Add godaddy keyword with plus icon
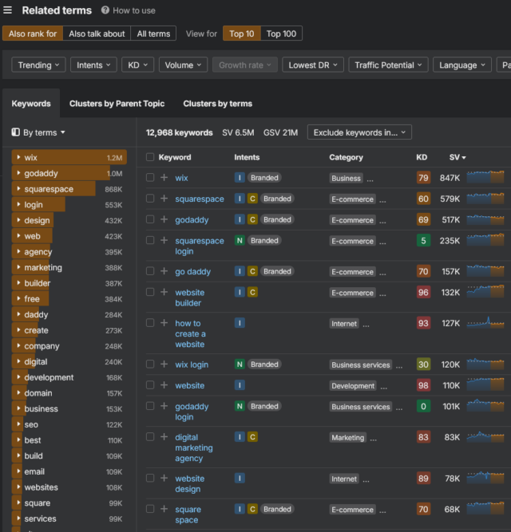 click(164, 219)
